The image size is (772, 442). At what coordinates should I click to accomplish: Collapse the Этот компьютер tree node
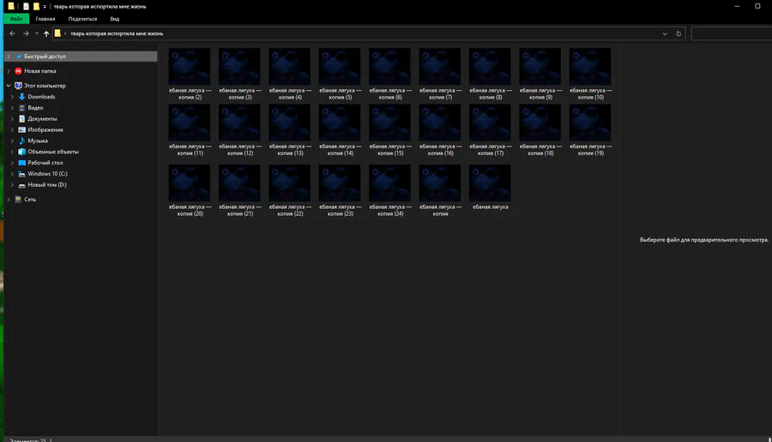coord(9,86)
